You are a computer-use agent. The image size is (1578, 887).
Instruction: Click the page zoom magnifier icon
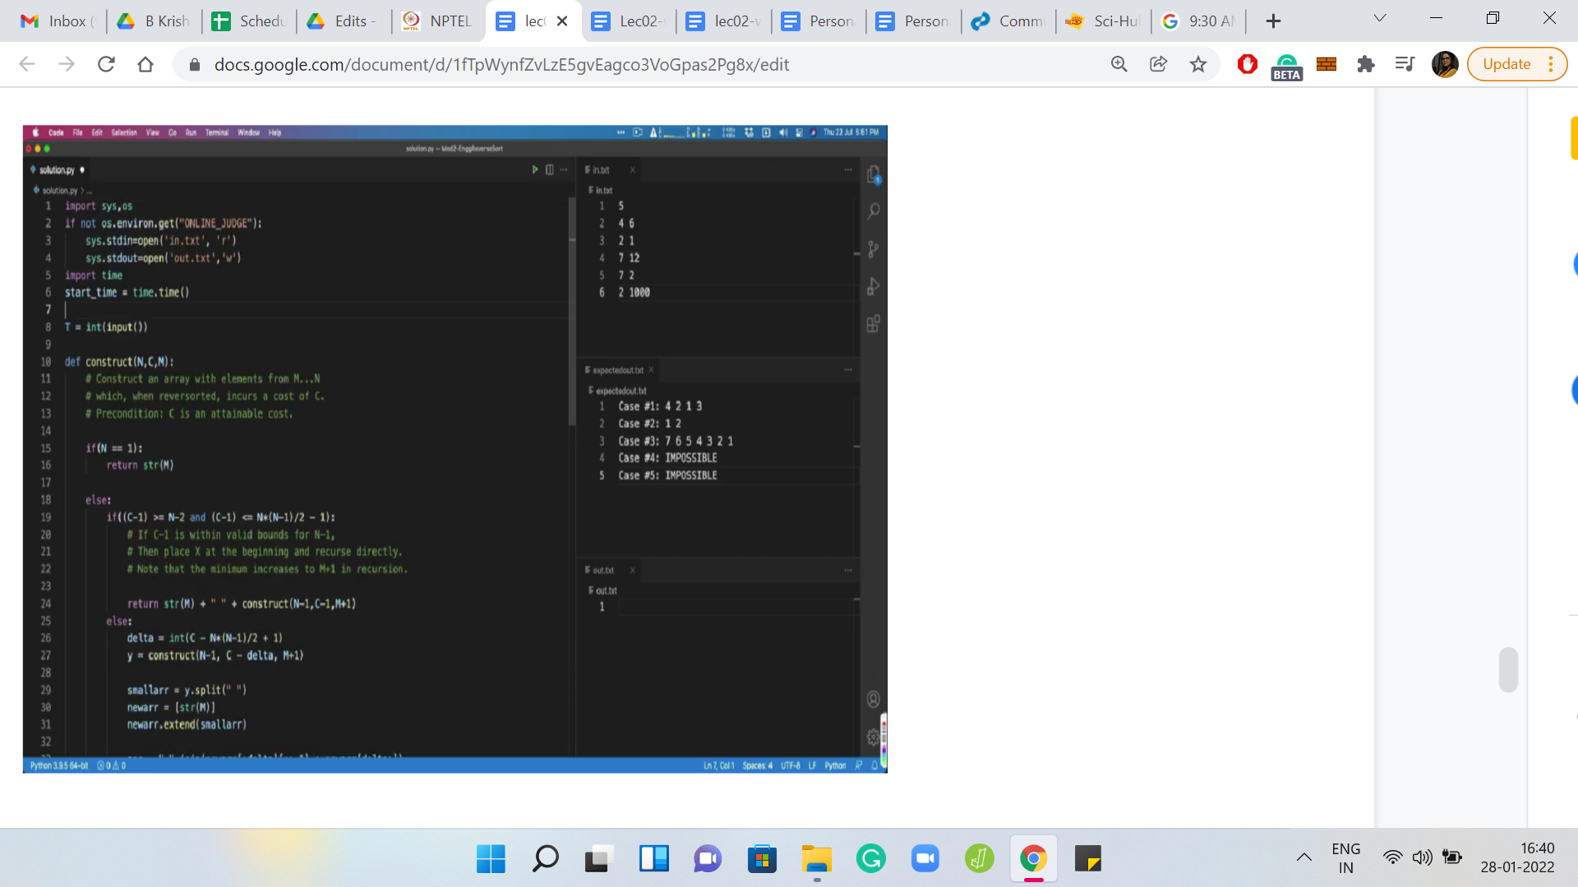pos(1119,64)
